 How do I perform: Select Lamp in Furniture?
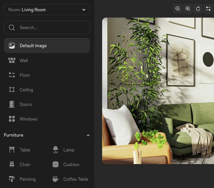point(63,150)
